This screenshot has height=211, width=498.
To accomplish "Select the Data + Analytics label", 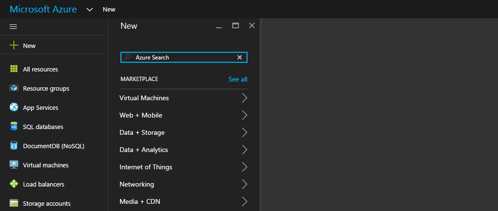I will (x=143, y=150).
